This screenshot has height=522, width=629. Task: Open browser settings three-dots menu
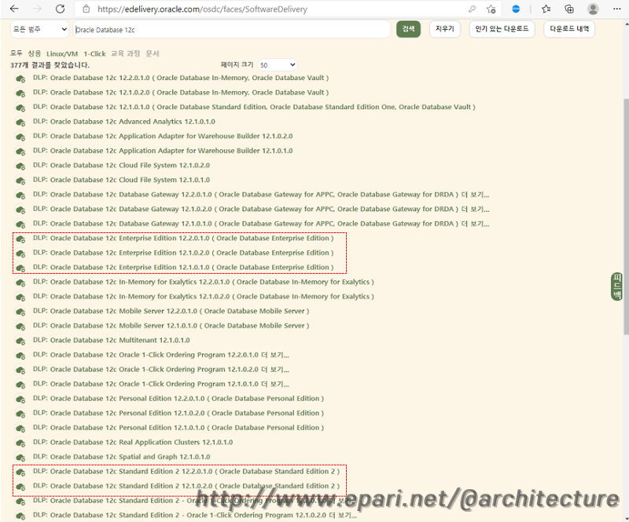pos(617,9)
